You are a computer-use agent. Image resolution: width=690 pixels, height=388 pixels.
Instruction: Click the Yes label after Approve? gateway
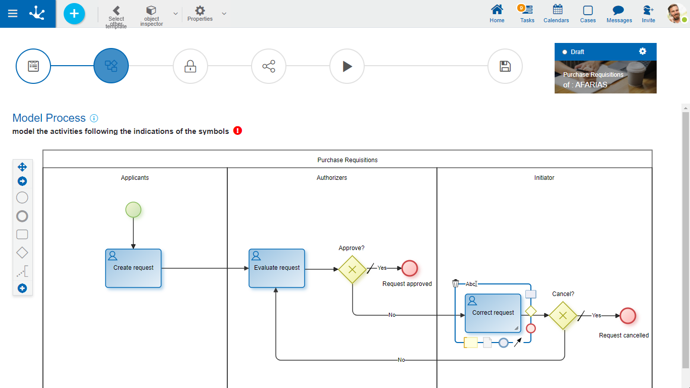pyautogui.click(x=382, y=268)
